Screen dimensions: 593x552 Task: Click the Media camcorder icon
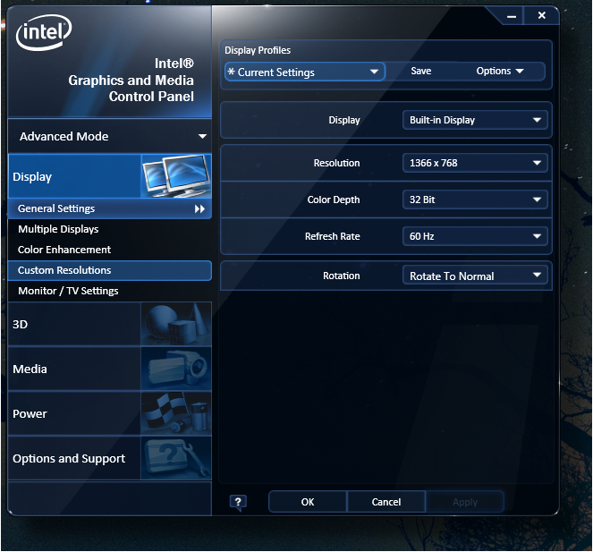(x=176, y=369)
